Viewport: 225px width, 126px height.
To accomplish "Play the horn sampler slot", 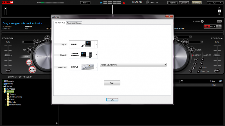I will tap(200, 67).
